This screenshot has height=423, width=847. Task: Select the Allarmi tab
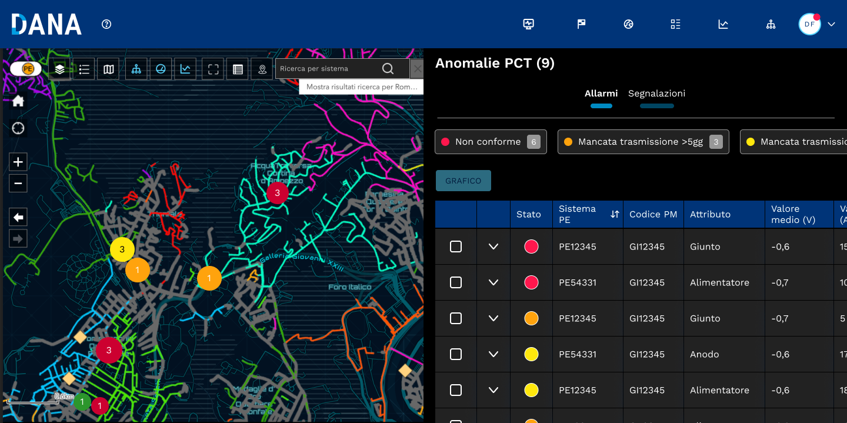601,94
